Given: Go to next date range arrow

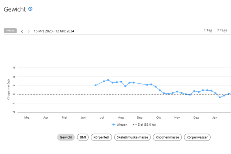Looking at the screenshot, I should click(x=29, y=31).
